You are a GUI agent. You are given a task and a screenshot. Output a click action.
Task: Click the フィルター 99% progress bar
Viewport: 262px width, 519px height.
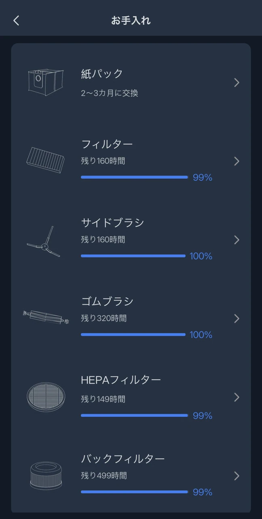pyautogui.click(x=134, y=177)
